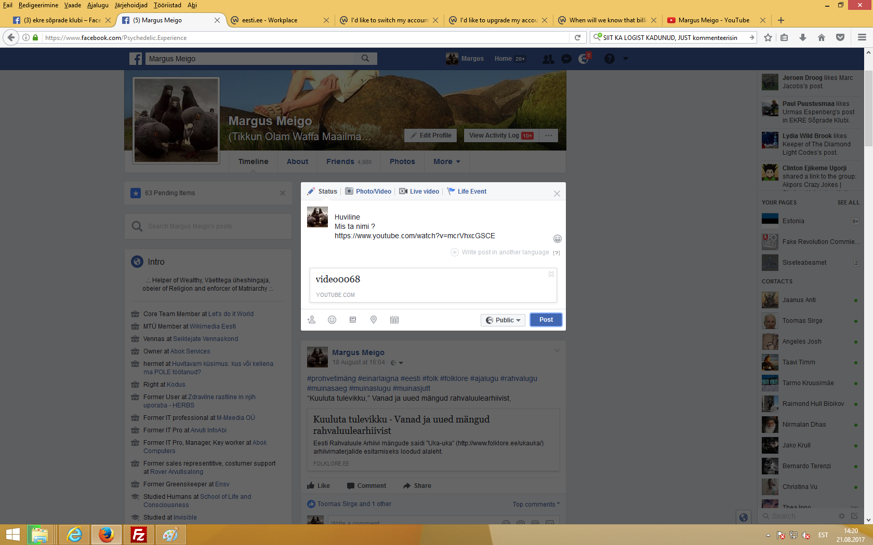Open the #prohvetimäng hashtag link
The width and height of the screenshot is (873, 545).
click(332, 378)
